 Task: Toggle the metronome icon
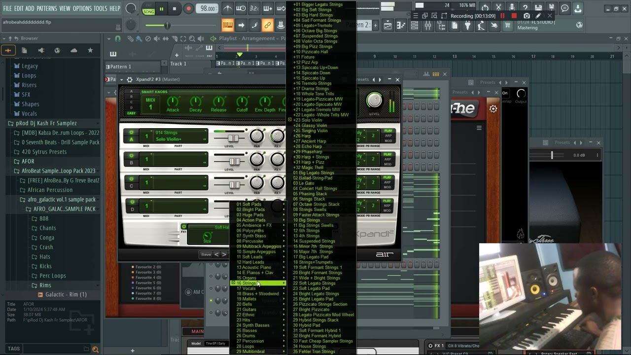click(228, 8)
